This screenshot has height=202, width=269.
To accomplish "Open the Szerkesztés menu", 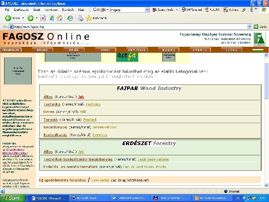I will pos(21,10).
